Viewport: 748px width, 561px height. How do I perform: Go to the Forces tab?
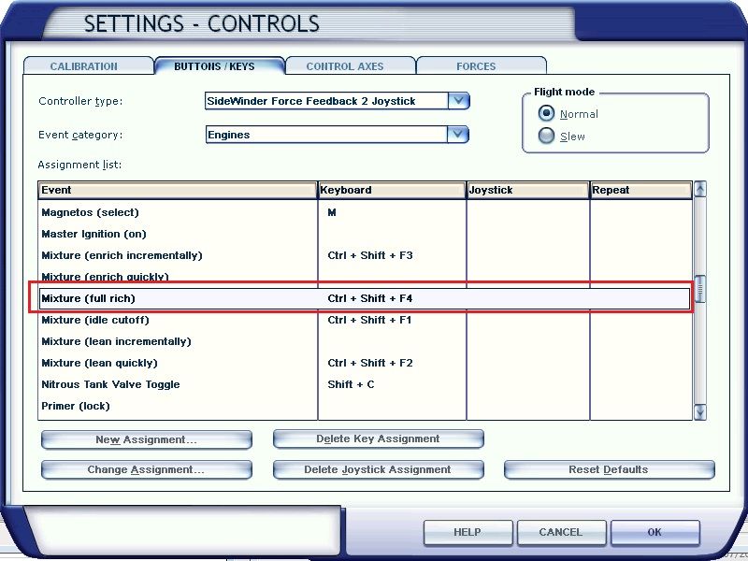[476, 66]
